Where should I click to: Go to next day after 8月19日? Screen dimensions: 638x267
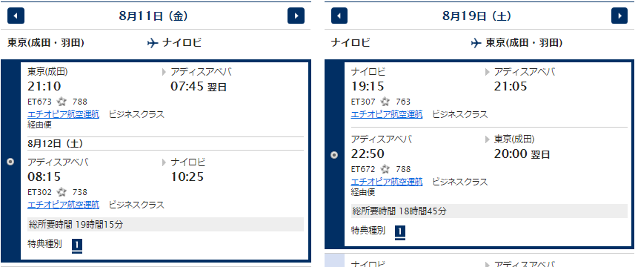(619, 16)
